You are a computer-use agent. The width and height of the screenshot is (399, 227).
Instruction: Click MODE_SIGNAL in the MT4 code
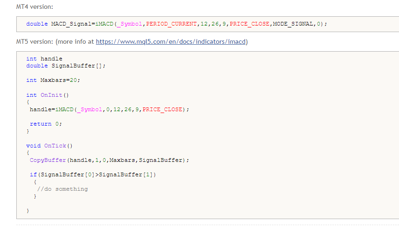point(293,24)
